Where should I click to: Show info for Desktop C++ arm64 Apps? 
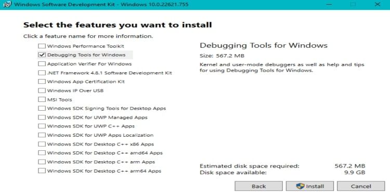[104, 171]
